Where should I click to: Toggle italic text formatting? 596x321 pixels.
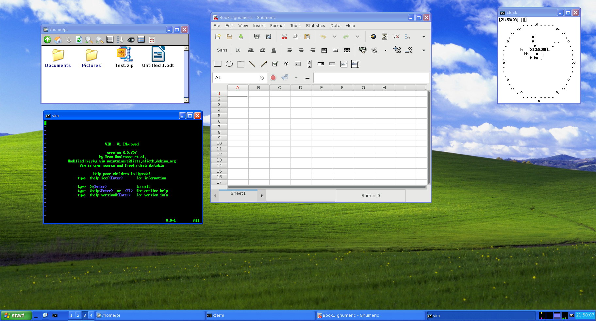(262, 50)
